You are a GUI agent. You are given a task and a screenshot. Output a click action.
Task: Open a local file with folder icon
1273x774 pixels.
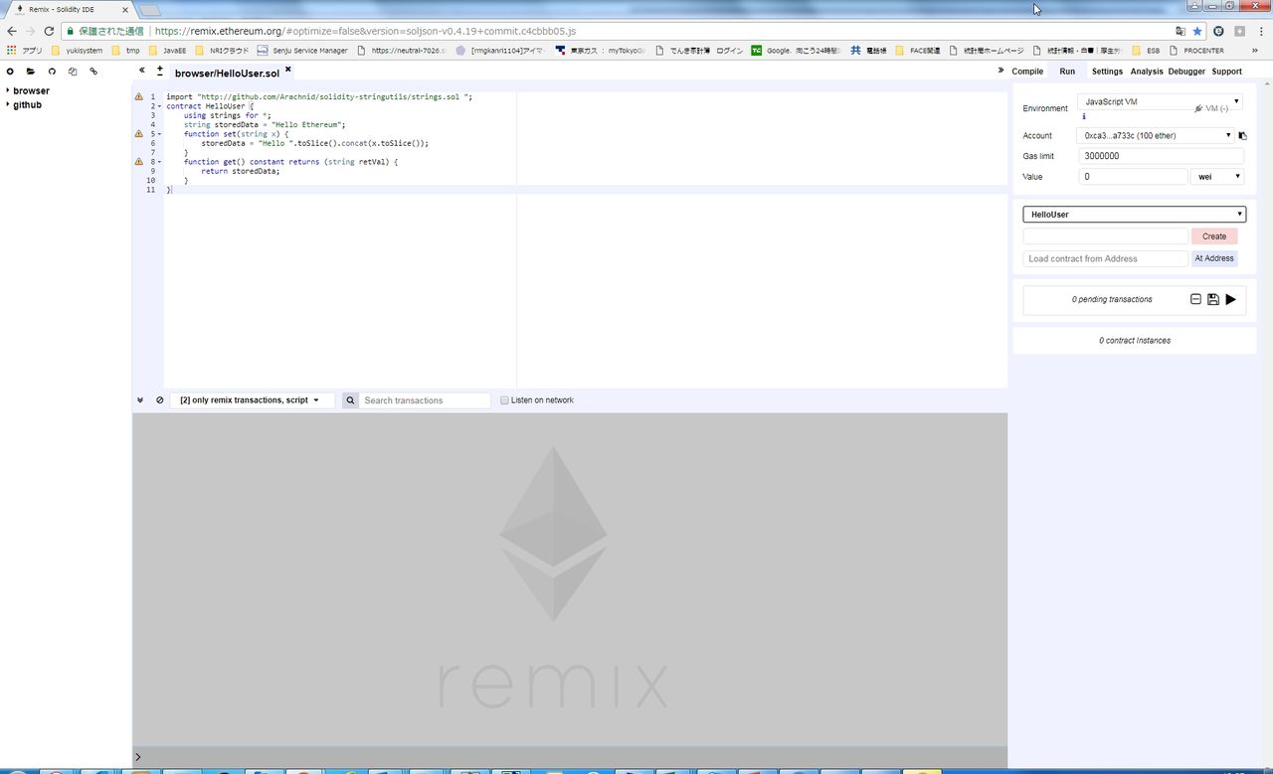coord(31,72)
